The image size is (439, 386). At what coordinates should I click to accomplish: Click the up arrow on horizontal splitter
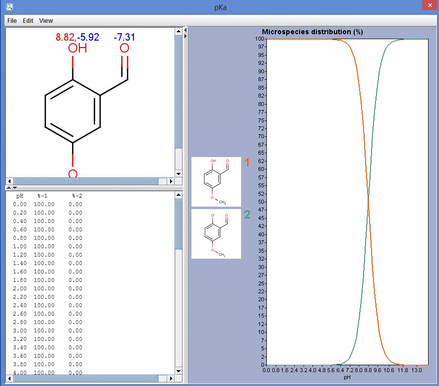coord(8,187)
